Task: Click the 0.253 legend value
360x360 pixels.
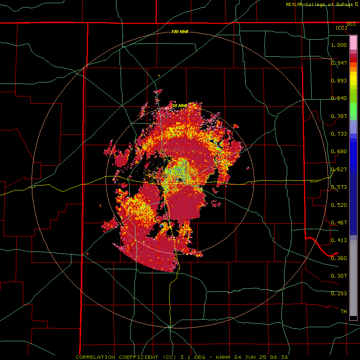Action: click(339, 294)
